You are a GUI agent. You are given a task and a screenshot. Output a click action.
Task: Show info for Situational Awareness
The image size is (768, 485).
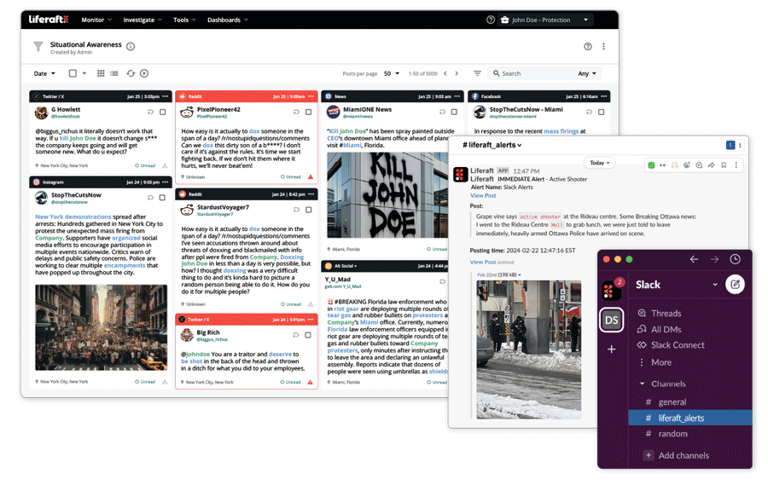tap(131, 47)
